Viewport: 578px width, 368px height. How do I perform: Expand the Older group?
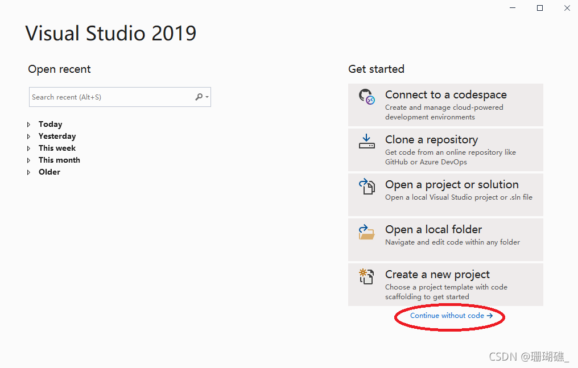click(x=29, y=172)
